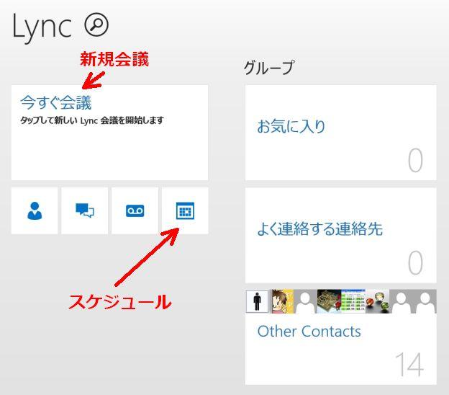Click the Lync app title

(42, 27)
